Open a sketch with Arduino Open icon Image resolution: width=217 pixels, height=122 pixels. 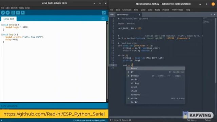(x=18, y=13)
